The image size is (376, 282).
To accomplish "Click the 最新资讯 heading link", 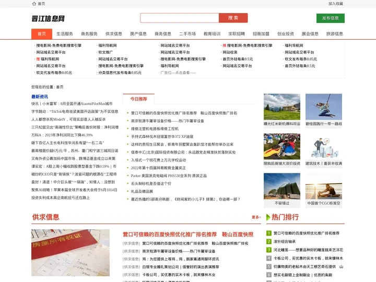I will (x=40, y=97).
